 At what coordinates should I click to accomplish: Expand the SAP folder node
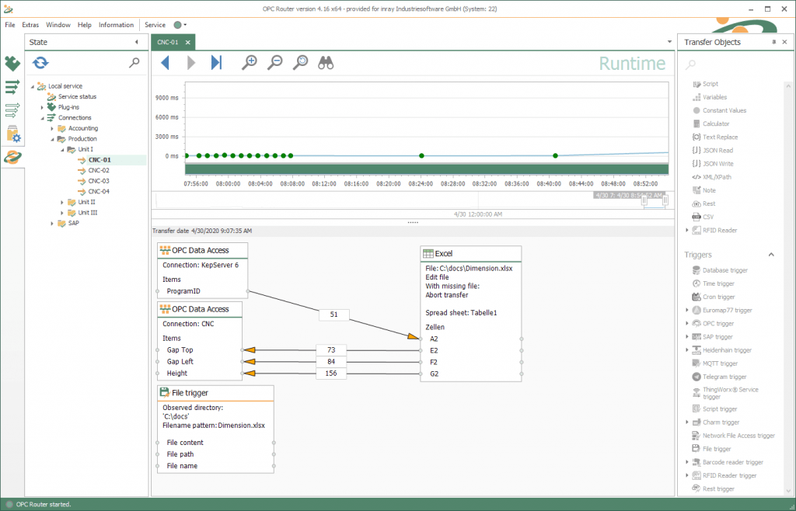52,223
